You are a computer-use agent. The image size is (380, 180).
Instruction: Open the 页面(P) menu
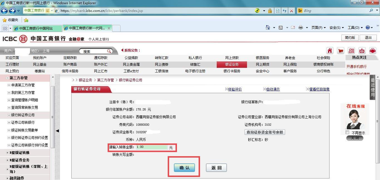pyautogui.click(x=319, y=27)
